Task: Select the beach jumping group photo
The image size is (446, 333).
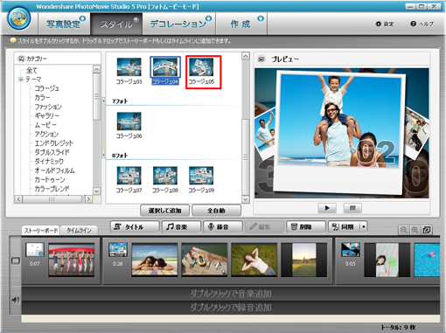Action: pyautogui.click(x=72, y=260)
